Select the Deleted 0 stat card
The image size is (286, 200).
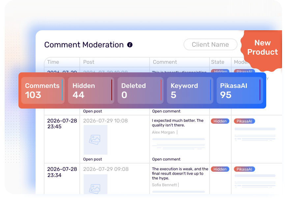tap(140, 90)
